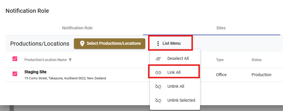
Task: Switch to the Notification Role tab
Action: click(77, 28)
